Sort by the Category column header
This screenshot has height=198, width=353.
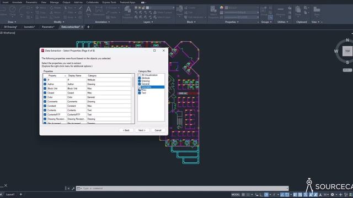tap(109, 76)
